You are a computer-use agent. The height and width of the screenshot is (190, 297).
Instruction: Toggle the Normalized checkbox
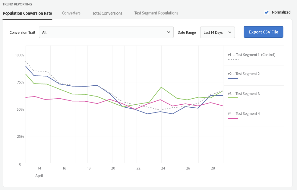pyautogui.click(x=267, y=12)
